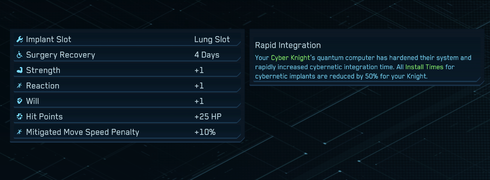Click the Rapid Integration title

point(288,45)
